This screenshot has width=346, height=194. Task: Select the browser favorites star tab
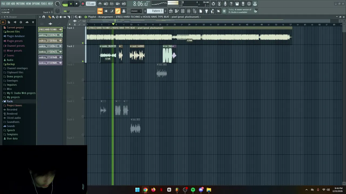tap(33, 22)
